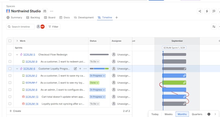Click the share icon in the top right
Viewport: 220px width, 117px height.
point(200,11)
